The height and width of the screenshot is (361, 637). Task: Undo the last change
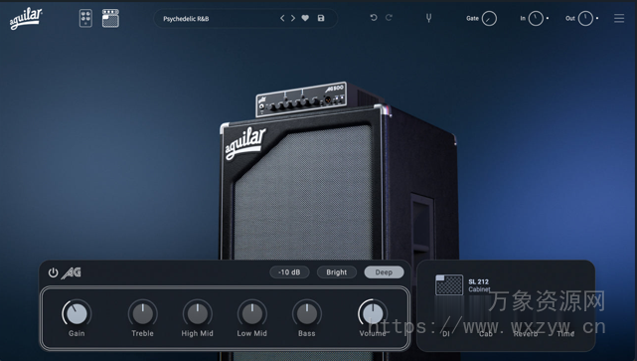click(x=374, y=18)
